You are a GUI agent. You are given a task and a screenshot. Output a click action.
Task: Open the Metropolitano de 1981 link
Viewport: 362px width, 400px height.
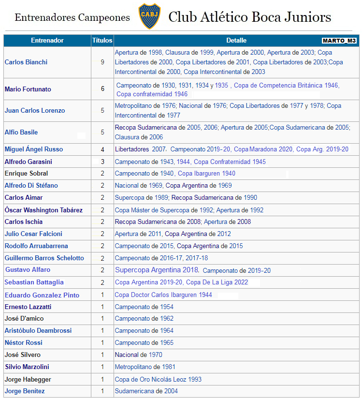(x=145, y=367)
